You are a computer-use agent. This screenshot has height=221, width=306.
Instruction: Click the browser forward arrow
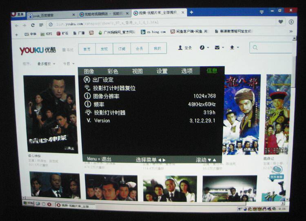pyautogui.click(x=24, y=25)
